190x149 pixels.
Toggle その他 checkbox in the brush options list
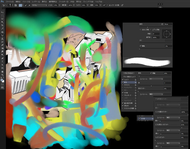(x=123, y=92)
